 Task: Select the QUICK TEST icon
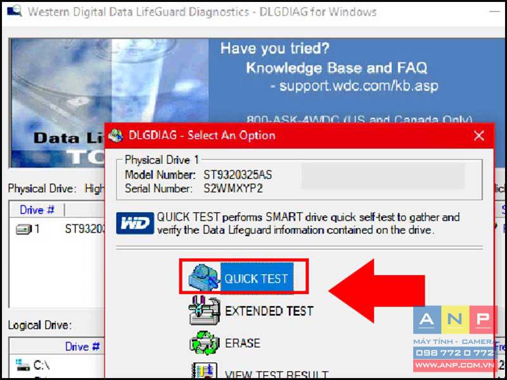coord(204,277)
